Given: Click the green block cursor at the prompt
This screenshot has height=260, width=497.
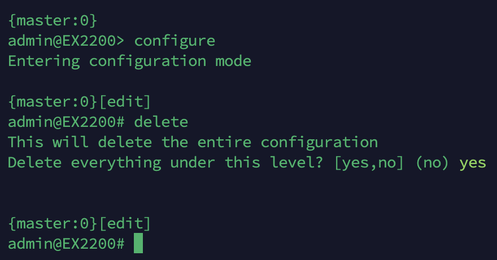Looking at the screenshot, I should point(138,244).
